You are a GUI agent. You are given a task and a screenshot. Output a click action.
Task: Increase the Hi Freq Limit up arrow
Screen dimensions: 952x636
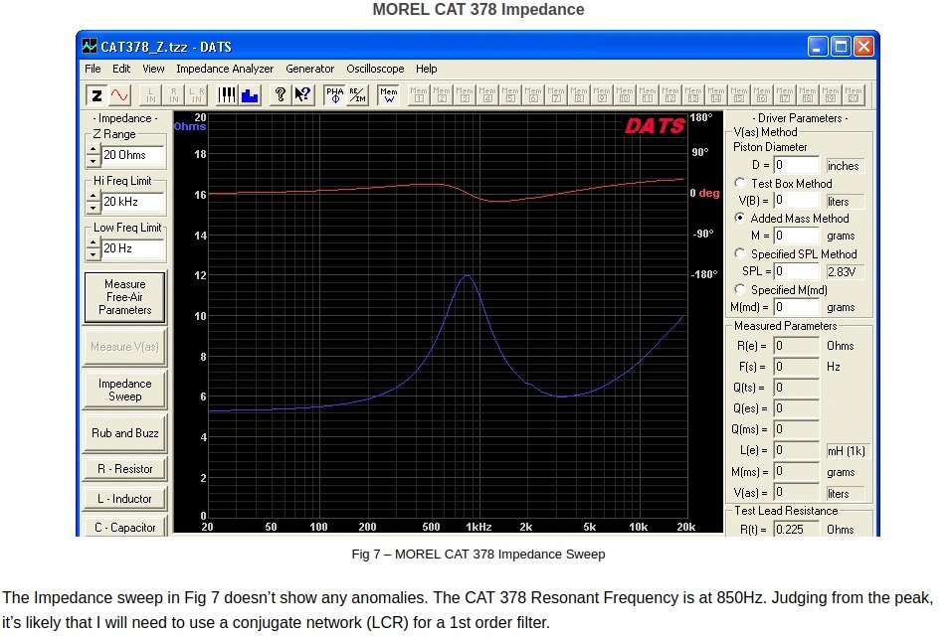[x=93, y=196]
